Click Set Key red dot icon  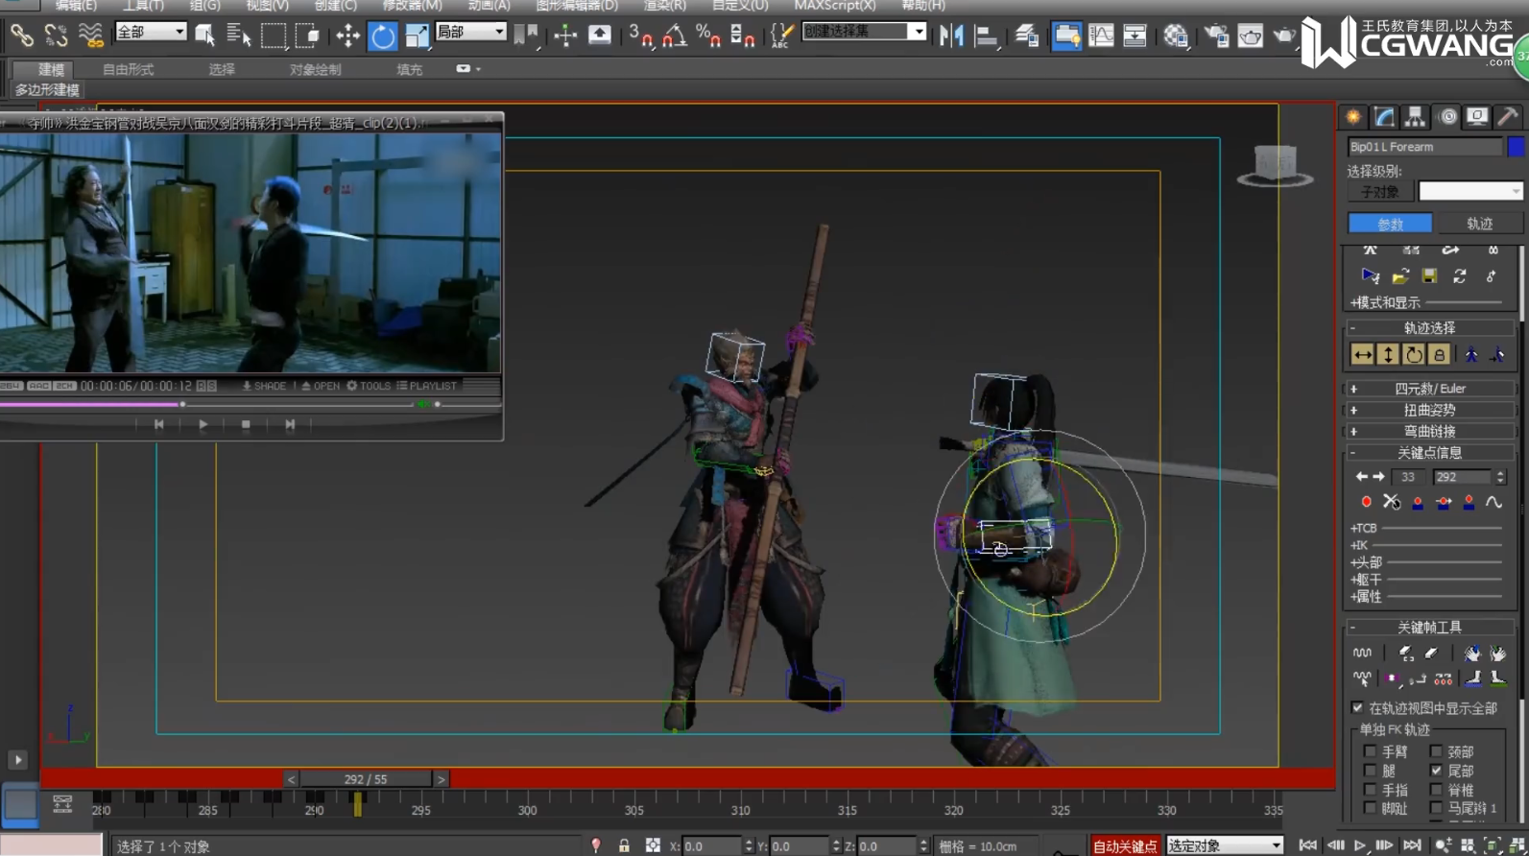pos(1366,502)
